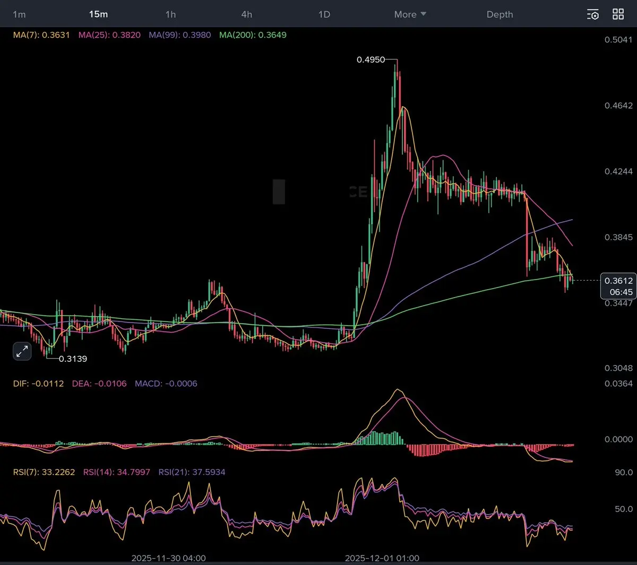Click the MACD: -0.0006 label
637x565 pixels.
tap(166, 384)
